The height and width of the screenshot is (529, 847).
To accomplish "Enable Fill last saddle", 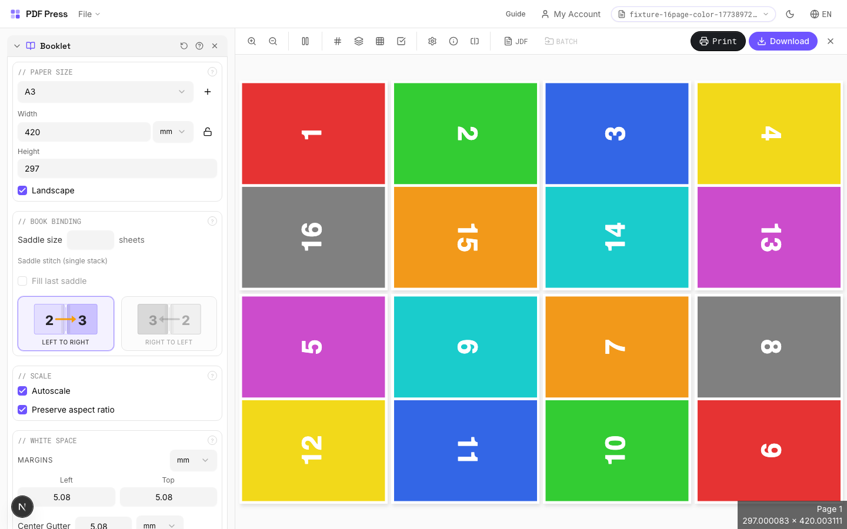I will point(22,281).
